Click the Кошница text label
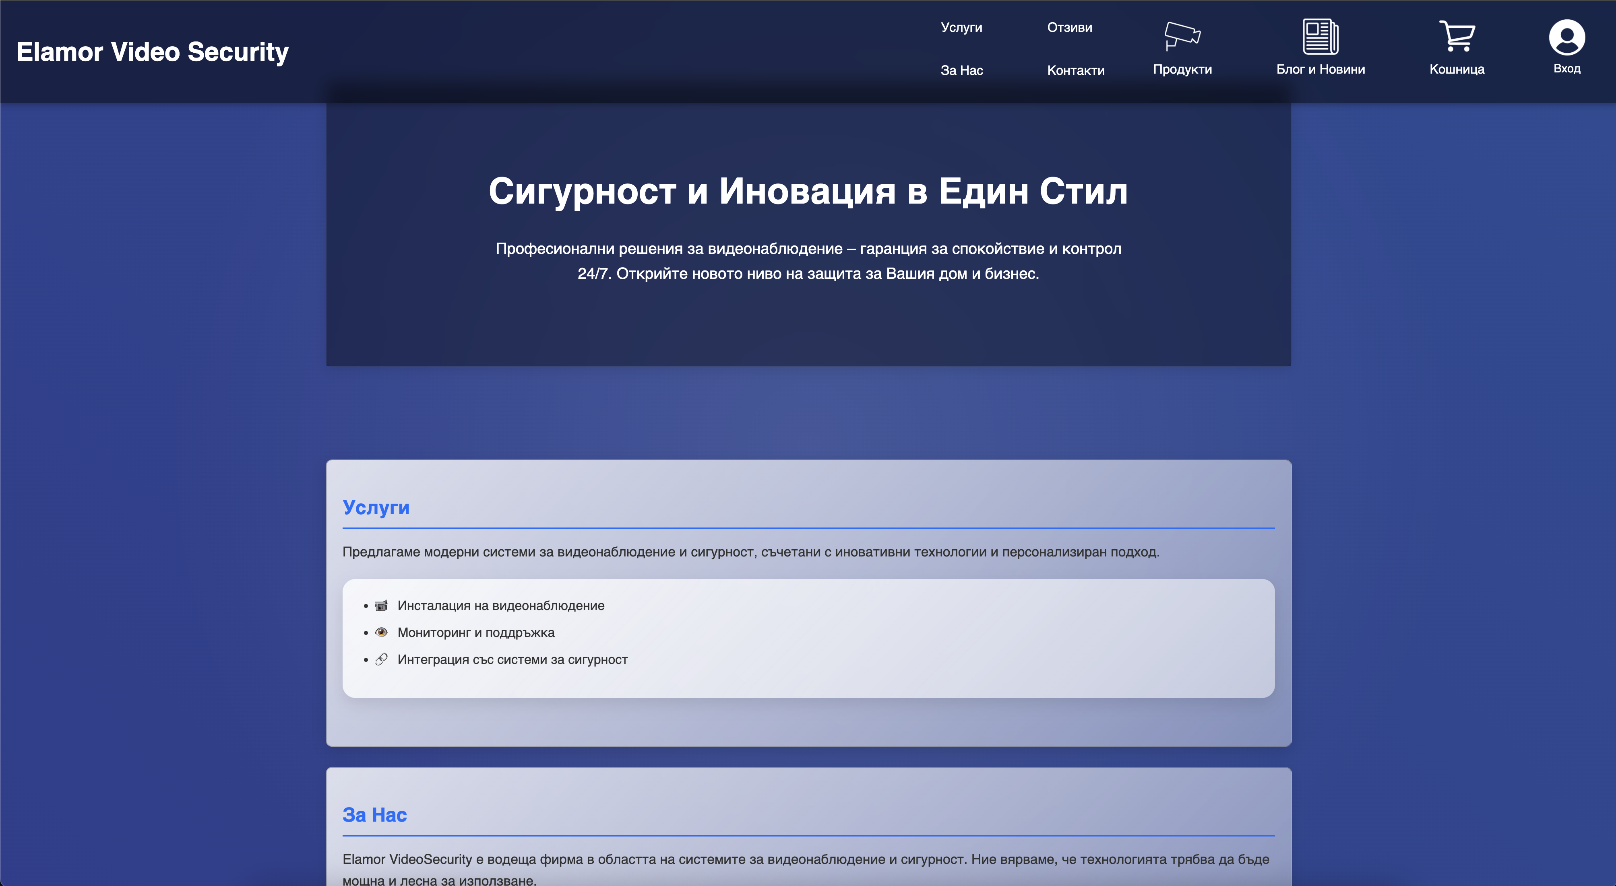Viewport: 1616px width, 886px height. (x=1457, y=69)
